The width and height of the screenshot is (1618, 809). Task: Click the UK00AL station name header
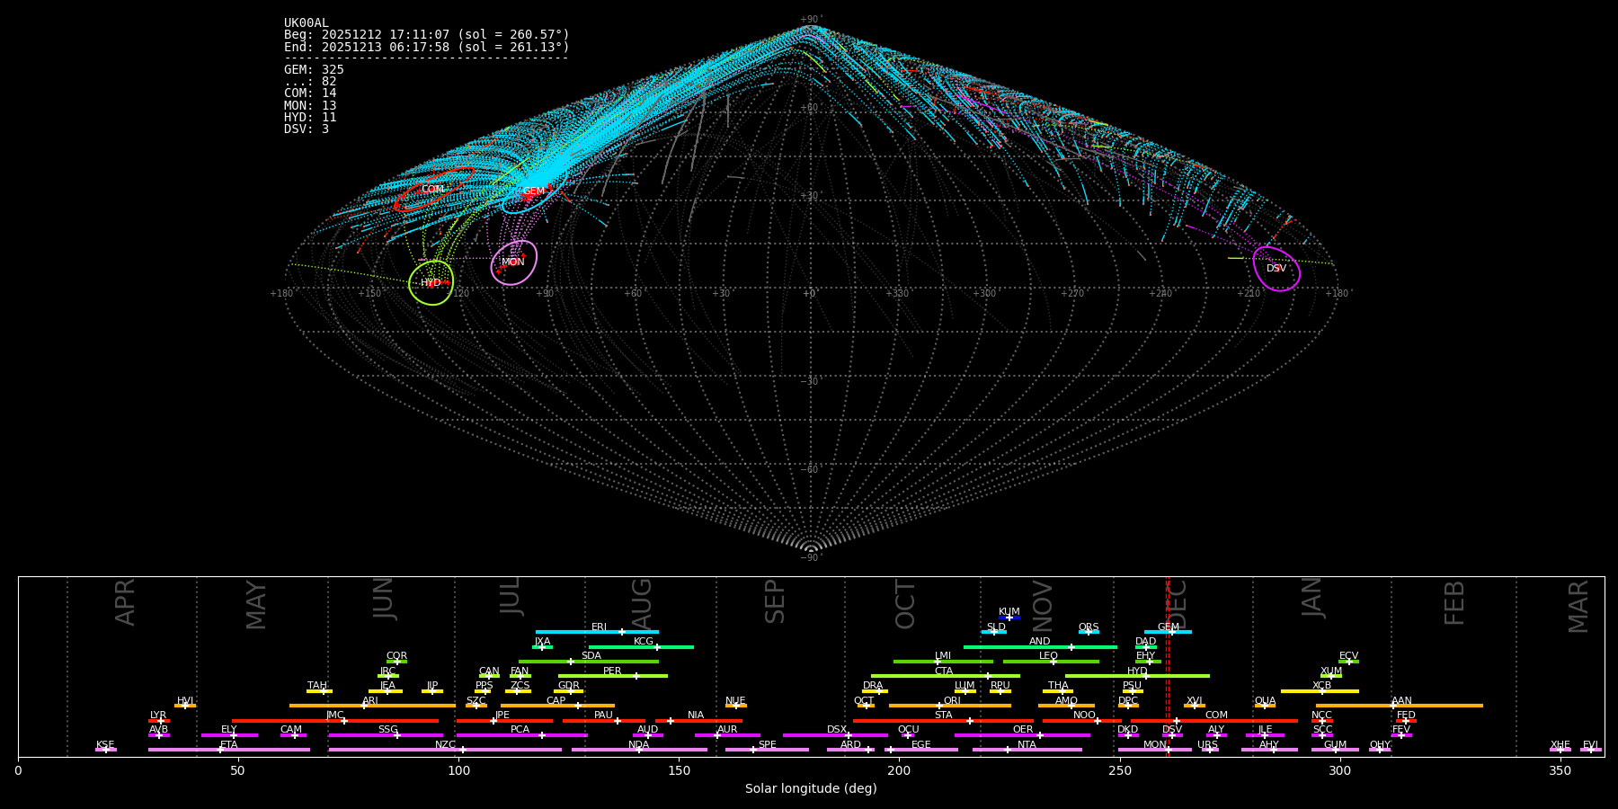(307, 23)
